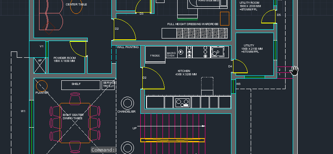The height and width of the screenshot is (154, 333).
Task: Select the FRIDGE block in the kitchen
Action: point(155,55)
